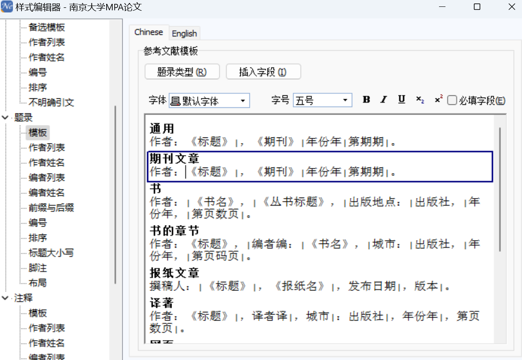The width and height of the screenshot is (522, 360).
Task: Switch to the English tab
Action: click(x=184, y=33)
